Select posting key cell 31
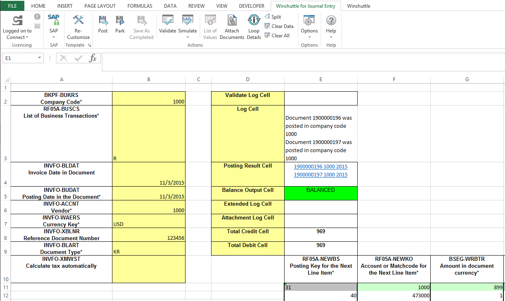Screen dimensions: 505x301 pos(321,287)
